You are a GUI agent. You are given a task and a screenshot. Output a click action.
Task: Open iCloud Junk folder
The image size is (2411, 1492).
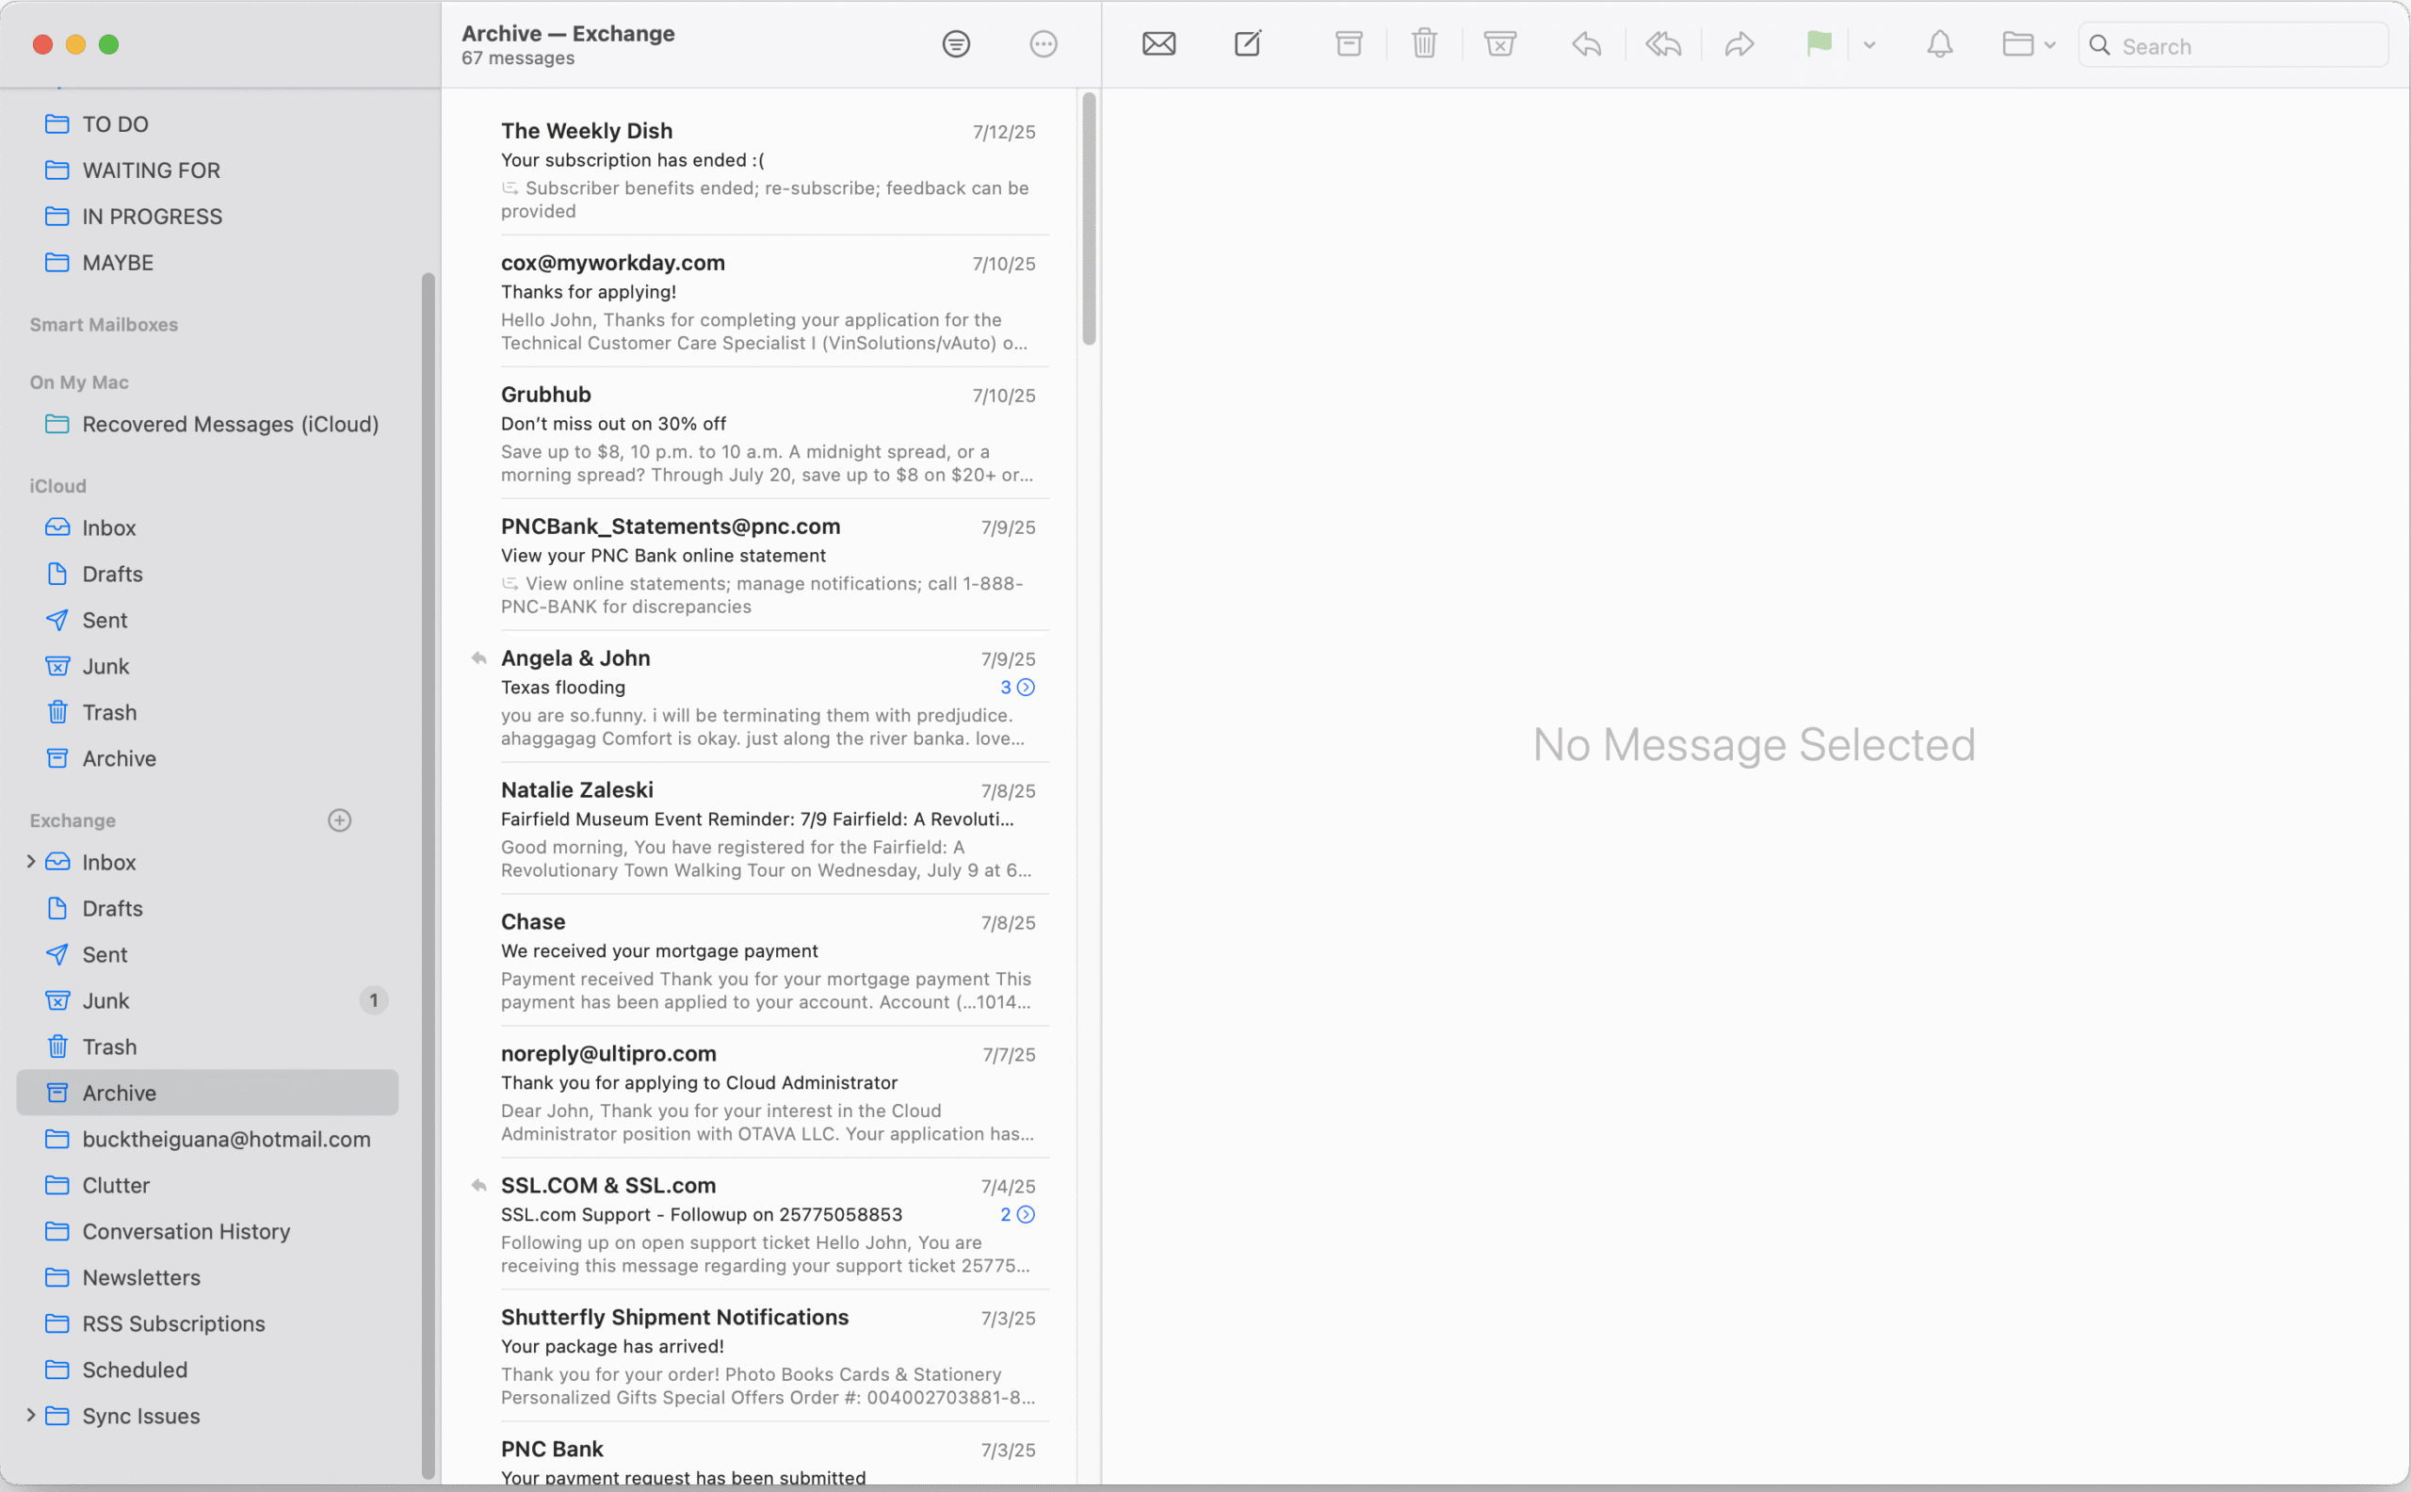pos(207,666)
